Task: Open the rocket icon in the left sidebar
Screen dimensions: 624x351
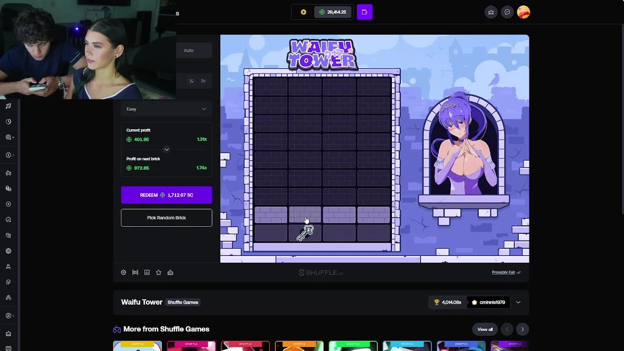Action: (x=8, y=106)
